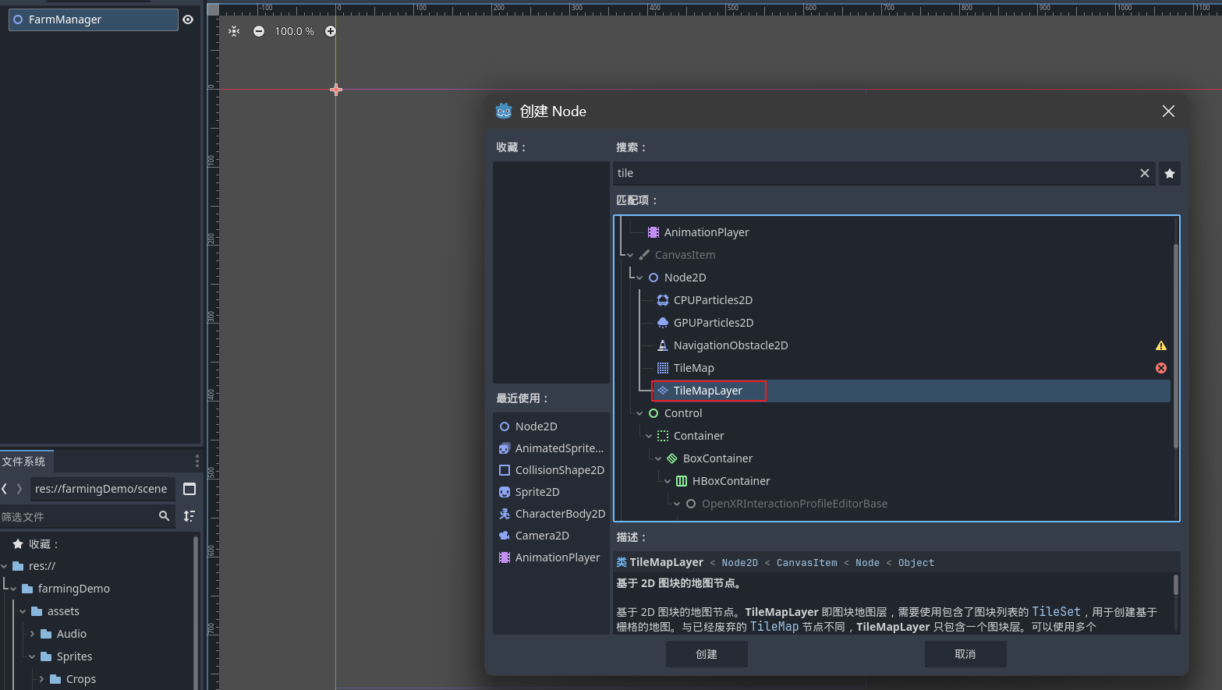Click the GPUParticles2D node icon
The height and width of the screenshot is (690, 1222).
point(662,322)
